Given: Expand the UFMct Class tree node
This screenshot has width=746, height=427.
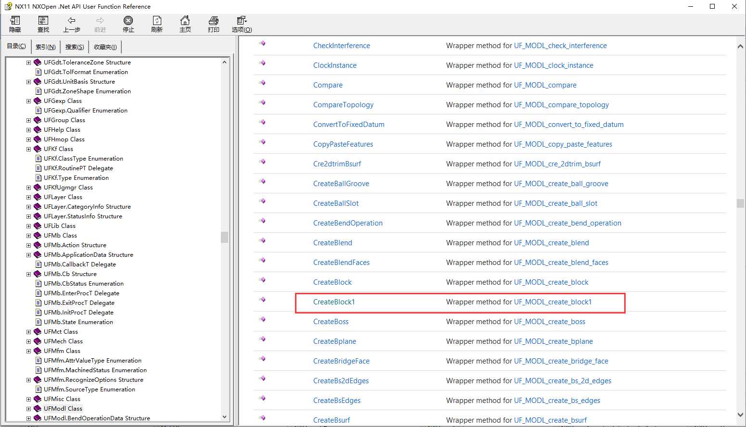Looking at the screenshot, I should pos(28,332).
